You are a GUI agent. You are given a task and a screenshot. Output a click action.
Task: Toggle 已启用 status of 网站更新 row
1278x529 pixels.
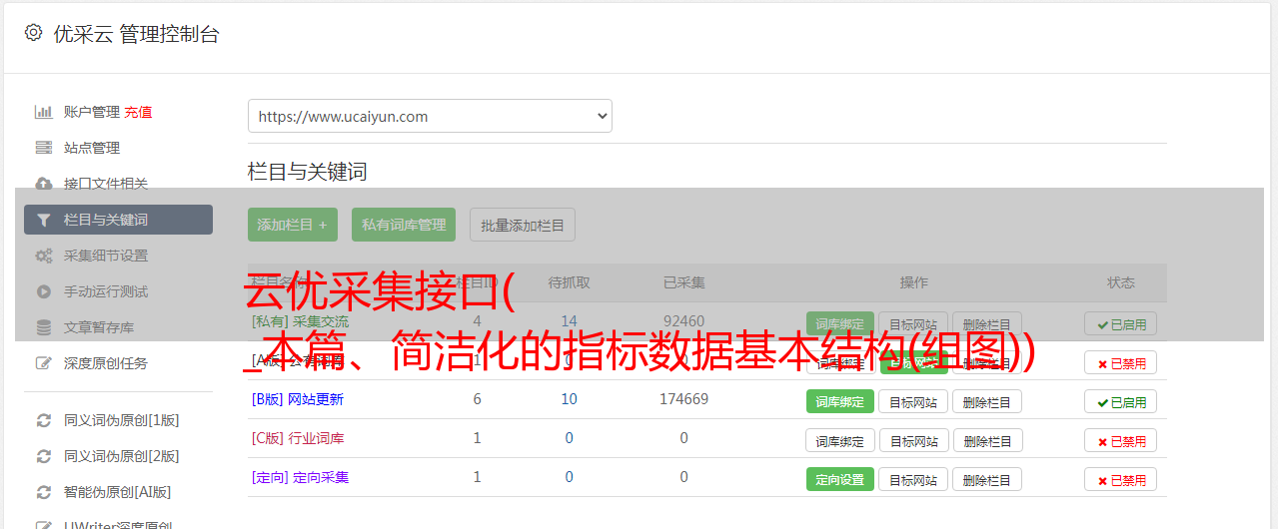coord(1121,401)
